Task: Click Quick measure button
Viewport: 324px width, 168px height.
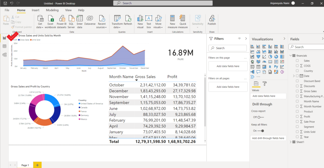Action: coord(183,22)
